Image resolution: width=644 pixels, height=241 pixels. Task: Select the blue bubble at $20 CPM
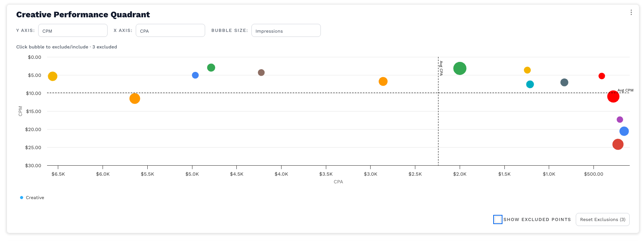pyautogui.click(x=624, y=131)
